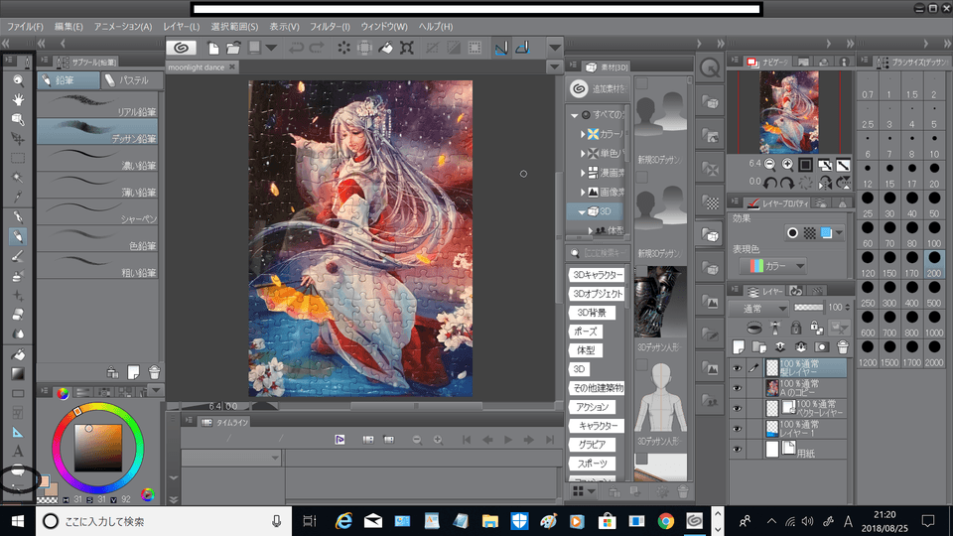953x536 pixels.
Task: Hide the Aのコピー layer
Action: tap(737, 387)
